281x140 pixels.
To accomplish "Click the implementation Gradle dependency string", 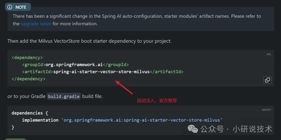I will [x=142, y=120].
